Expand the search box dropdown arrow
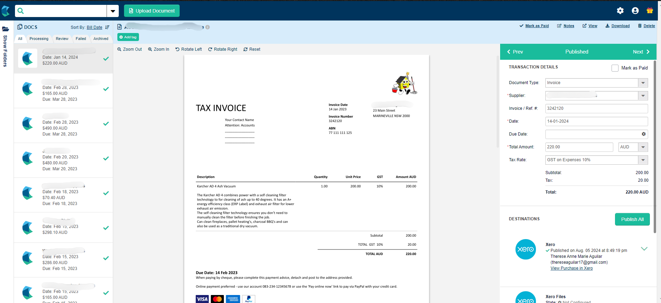 113,11
